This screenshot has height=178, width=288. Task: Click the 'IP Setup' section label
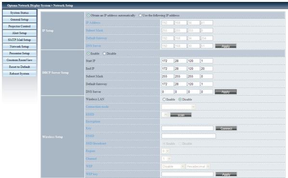click(48, 31)
